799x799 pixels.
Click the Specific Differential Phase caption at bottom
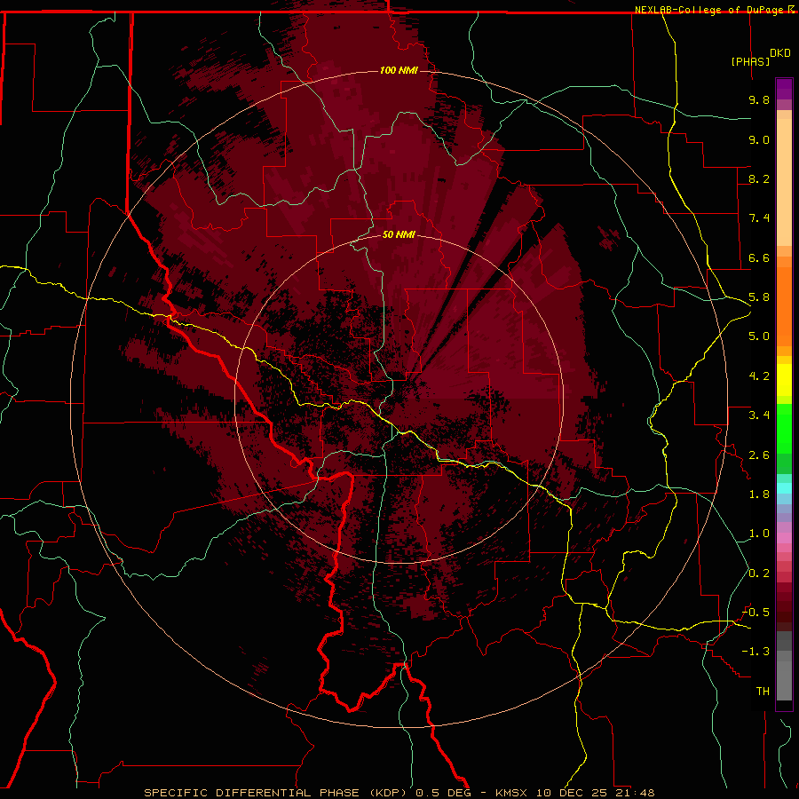(399, 793)
